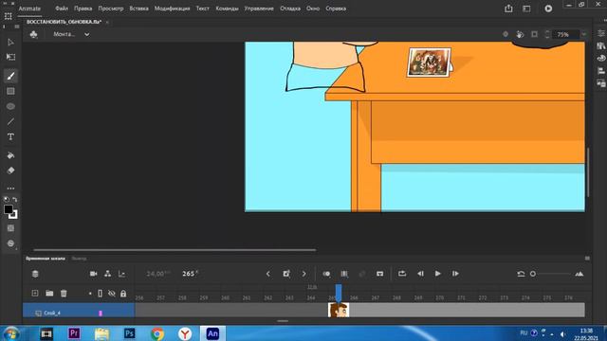Select the Paint Bucket tool
The width and height of the screenshot is (607, 341).
click(10, 155)
